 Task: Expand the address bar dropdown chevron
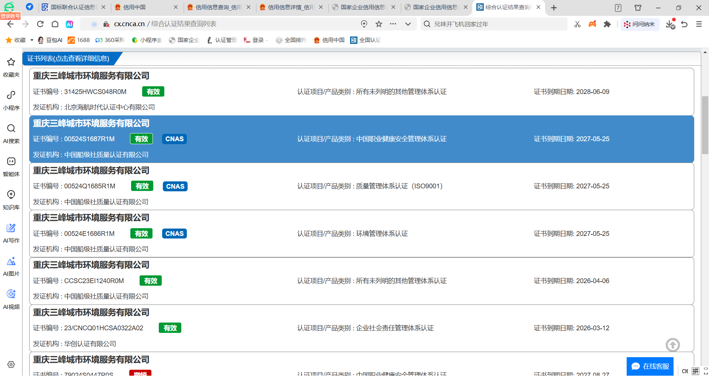(x=408, y=24)
